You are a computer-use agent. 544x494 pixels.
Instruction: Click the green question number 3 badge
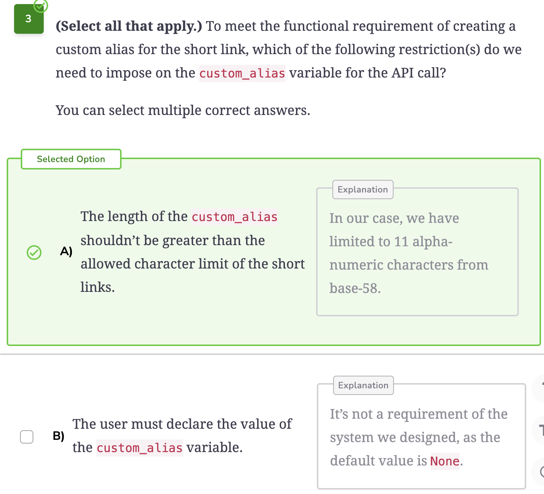(x=29, y=19)
